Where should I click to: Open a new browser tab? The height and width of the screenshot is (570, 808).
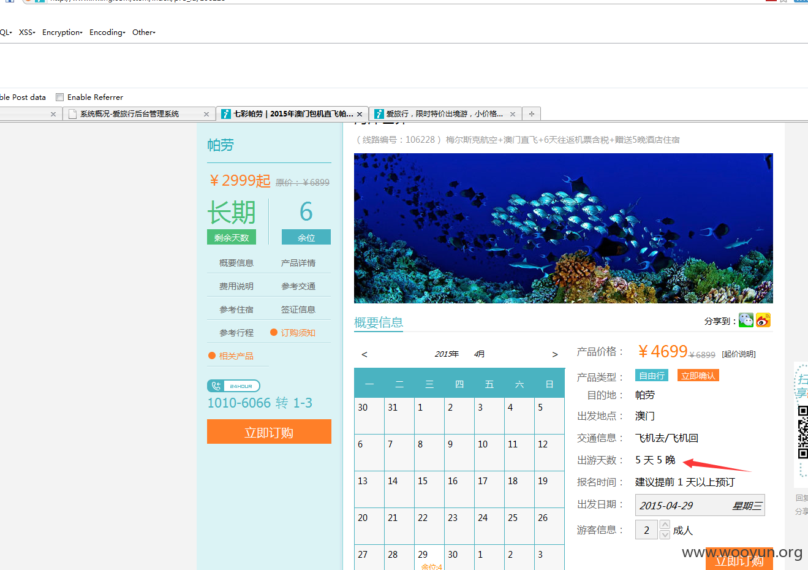pos(531,113)
